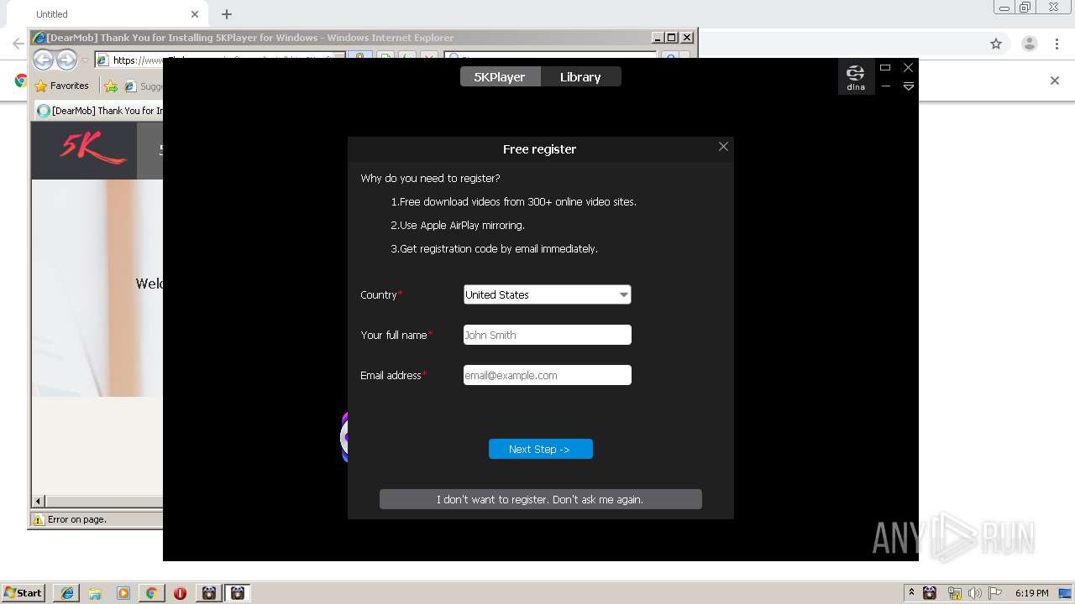Screen dimensions: 1075x604
Task: Click the Internet Explorer forward arrow
Action: point(66,60)
